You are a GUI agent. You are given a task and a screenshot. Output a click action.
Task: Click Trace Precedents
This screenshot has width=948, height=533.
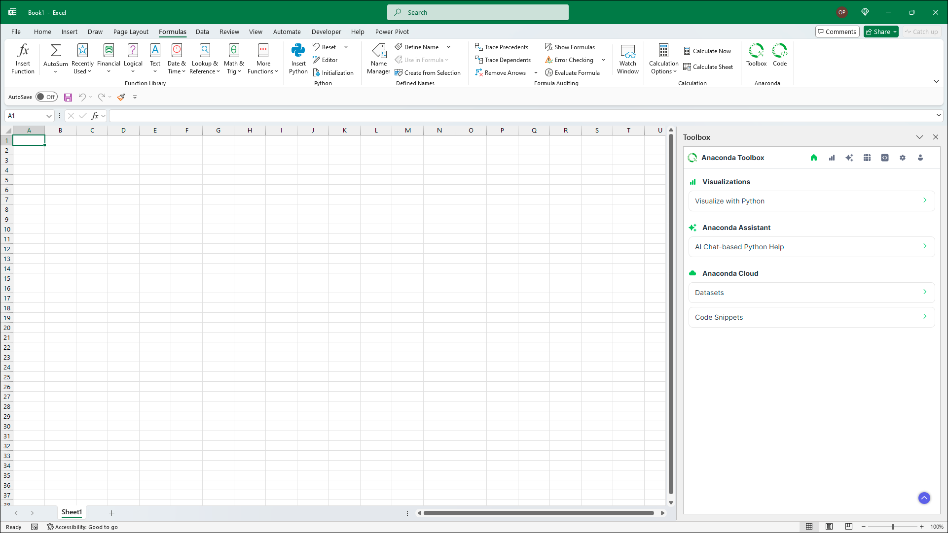(502, 47)
